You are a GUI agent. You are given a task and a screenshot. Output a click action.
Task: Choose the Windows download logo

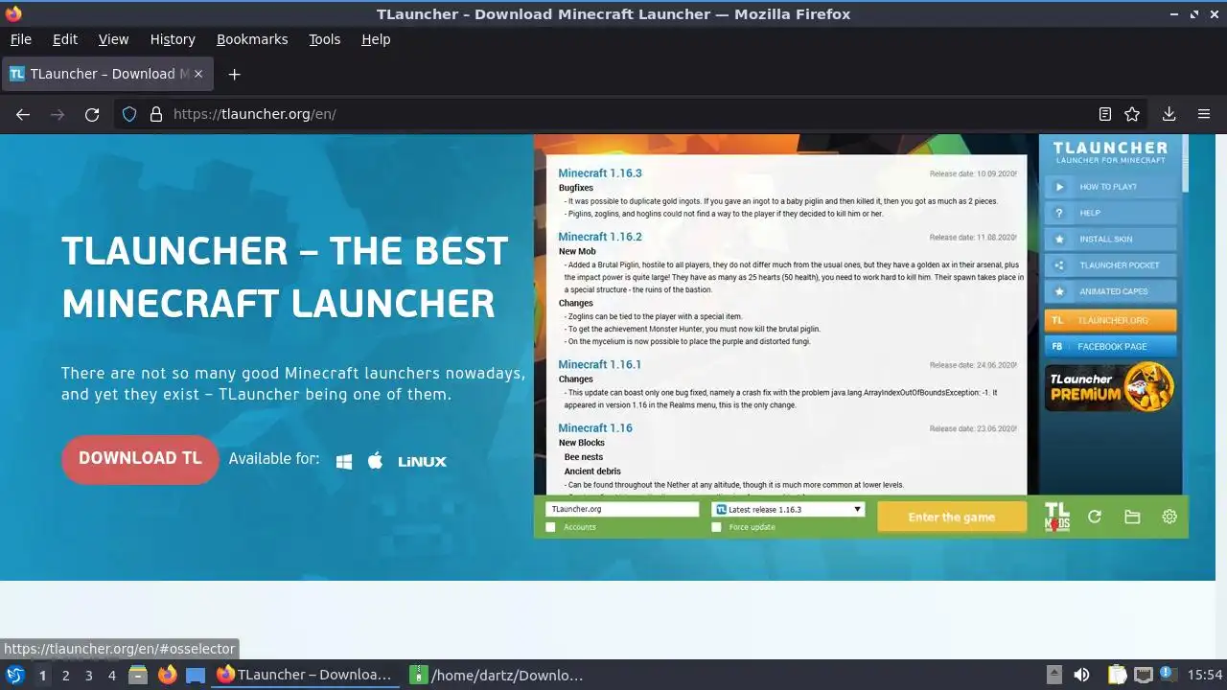[x=344, y=461]
